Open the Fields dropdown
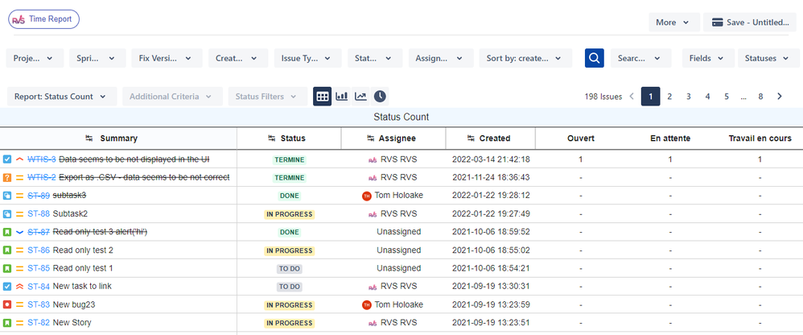The image size is (803, 335). (x=708, y=59)
